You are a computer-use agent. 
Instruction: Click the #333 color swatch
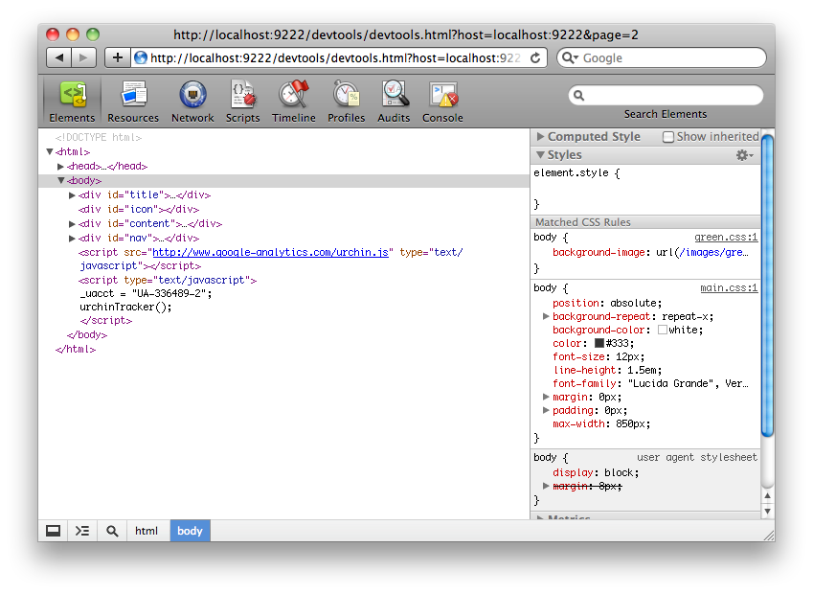(x=599, y=343)
